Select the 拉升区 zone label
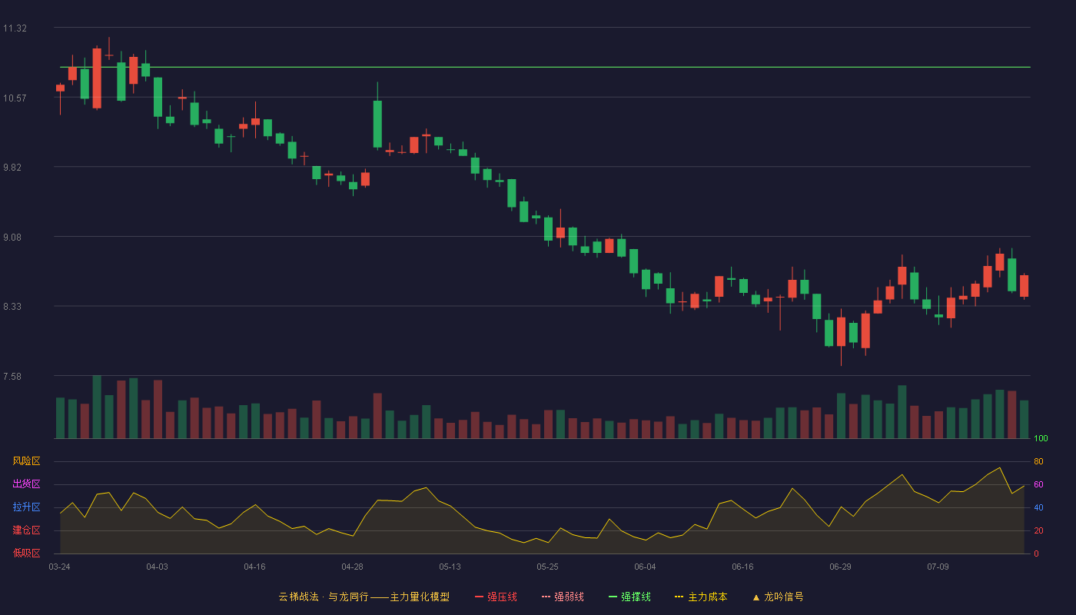Screen dimensions: 1076x615 (27, 507)
